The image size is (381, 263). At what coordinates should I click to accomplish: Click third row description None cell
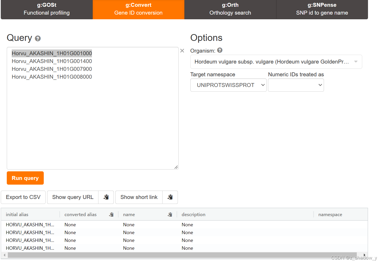[187, 240]
